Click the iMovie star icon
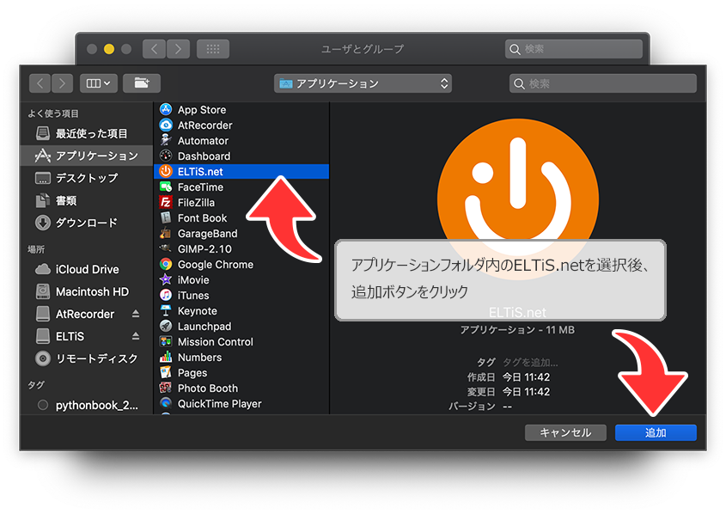This screenshot has height=514, width=726. tap(166, 279)
